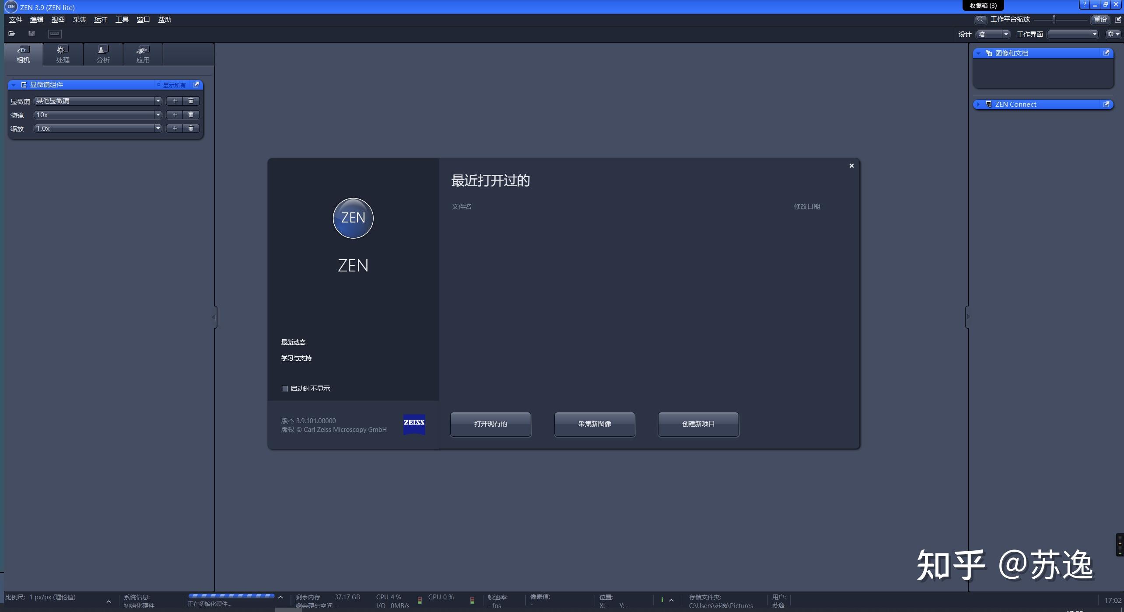Collapse the 图像和文档 panel
The image size is (1124, 612).
(x=979, y=53)
